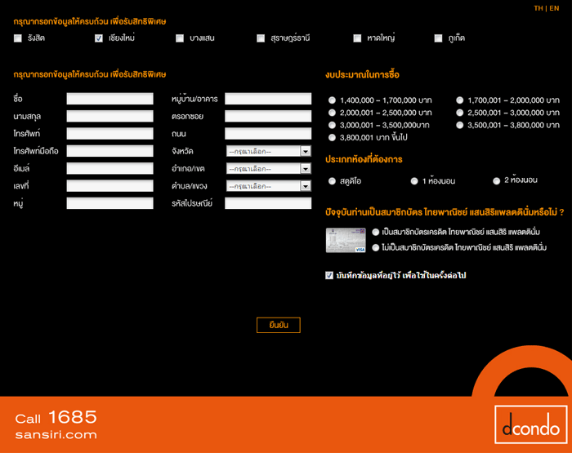Select budget 1,400,000 – 1,700,000 บาท
Screen dimensions: 572x453
tap(332, 100)
